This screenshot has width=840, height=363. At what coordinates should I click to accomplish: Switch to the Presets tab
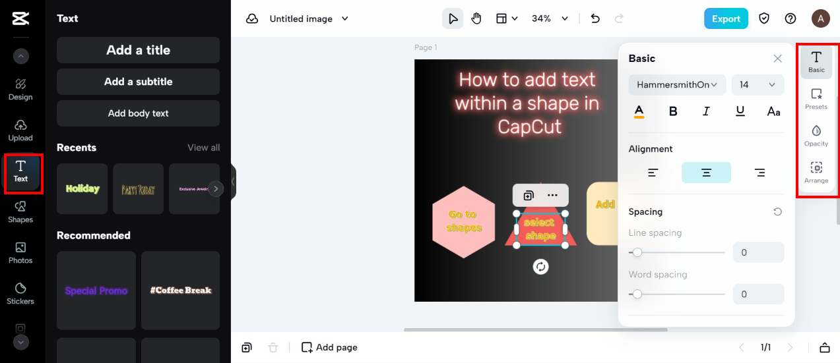[x=816, y=99]
